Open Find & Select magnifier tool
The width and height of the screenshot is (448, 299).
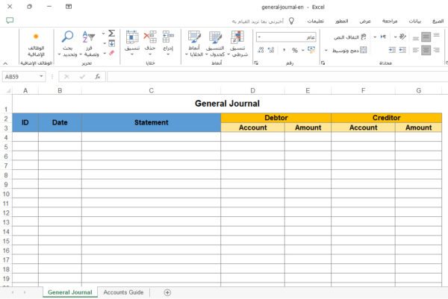pos(68,37)
